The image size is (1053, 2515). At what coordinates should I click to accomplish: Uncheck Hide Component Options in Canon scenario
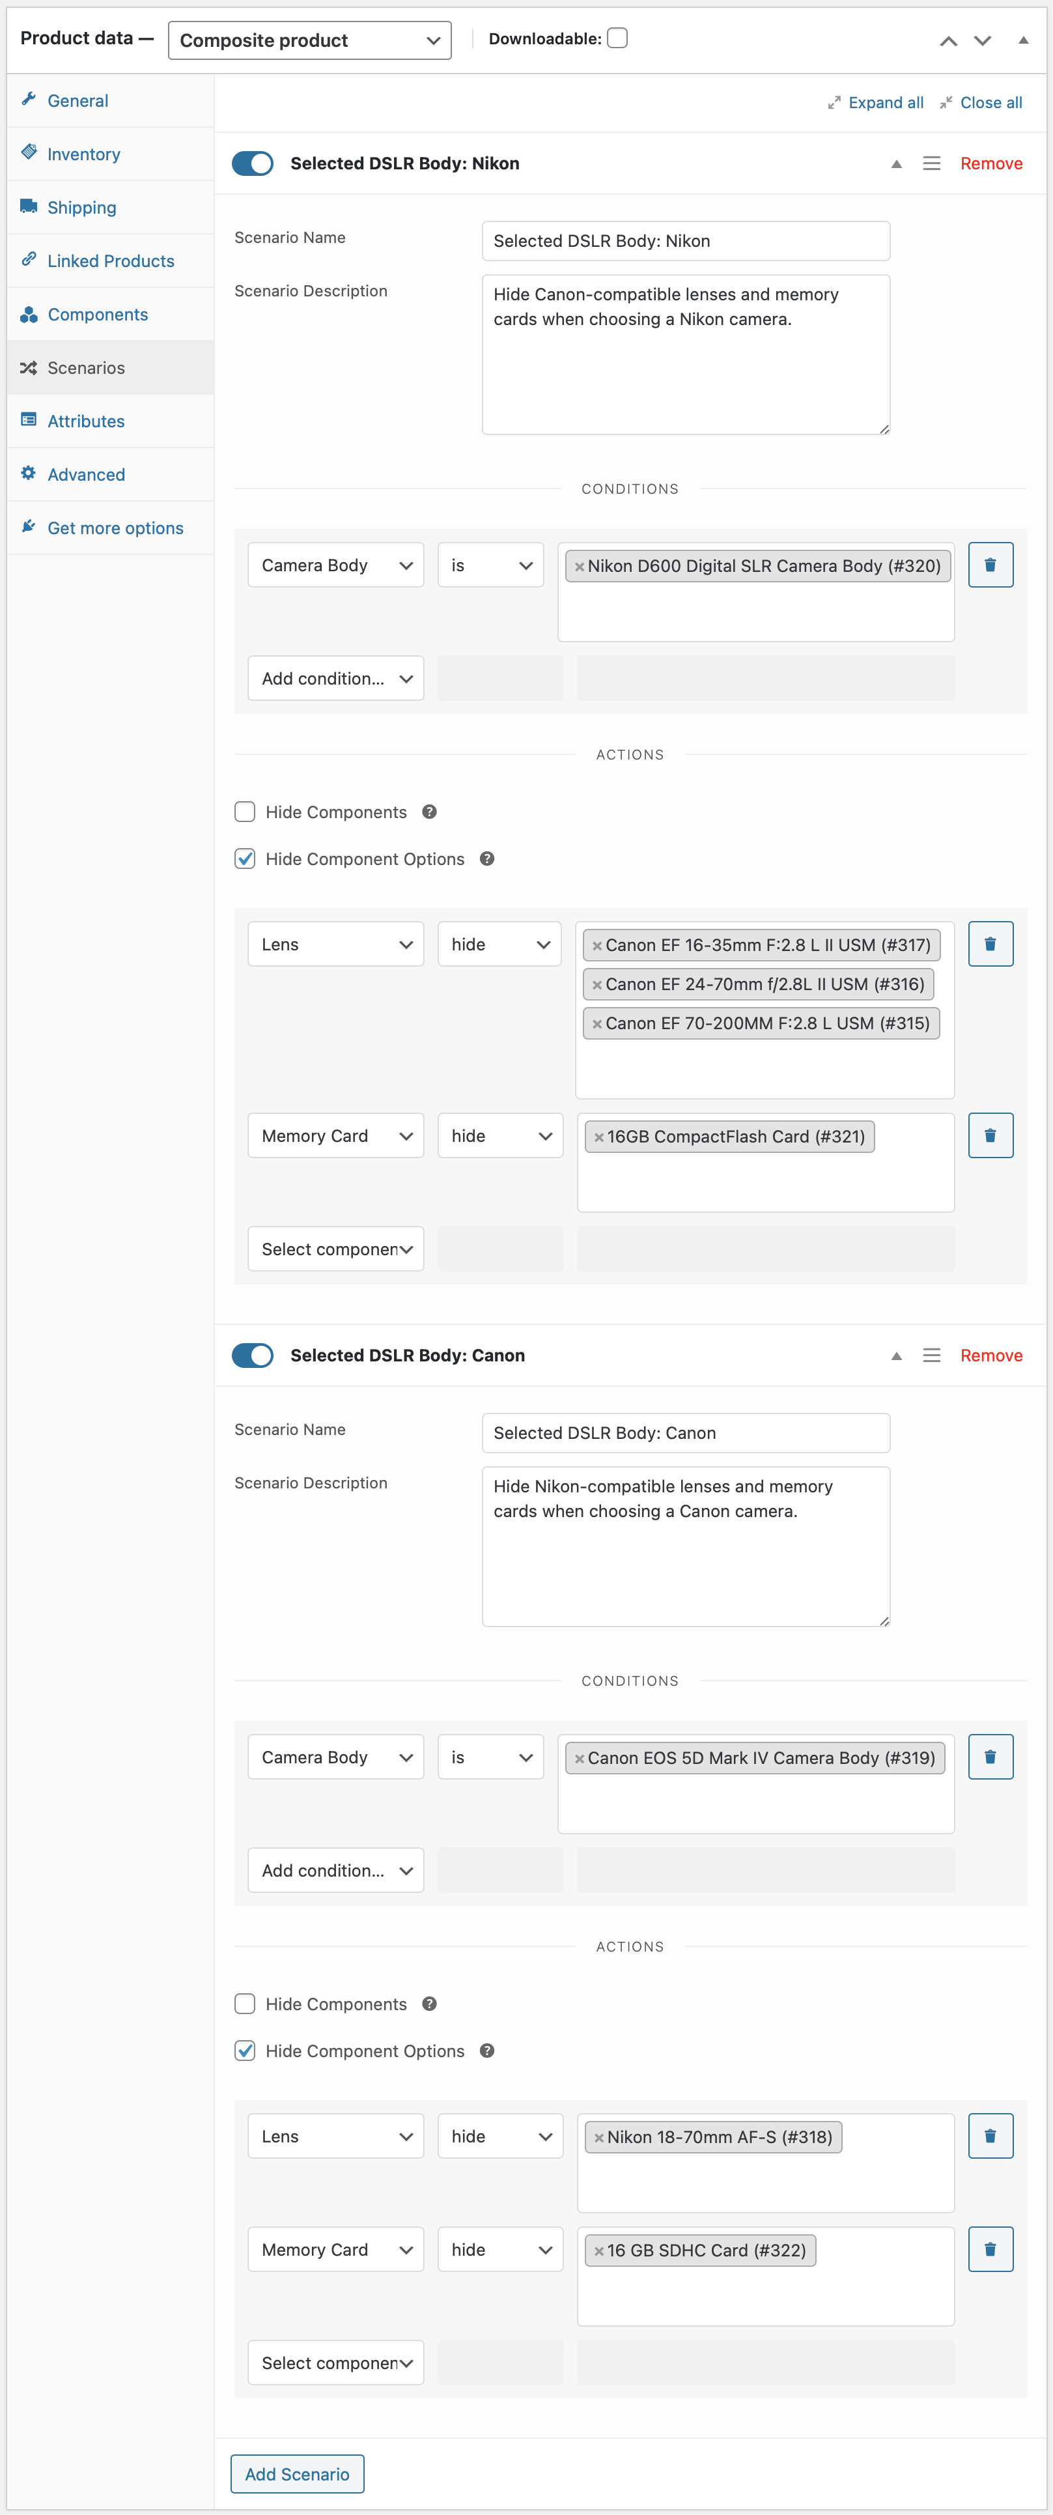pyautogui.click(x=245, y=2051)
